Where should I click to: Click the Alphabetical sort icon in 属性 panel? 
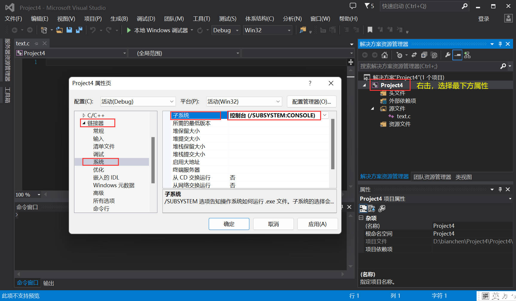372,208
